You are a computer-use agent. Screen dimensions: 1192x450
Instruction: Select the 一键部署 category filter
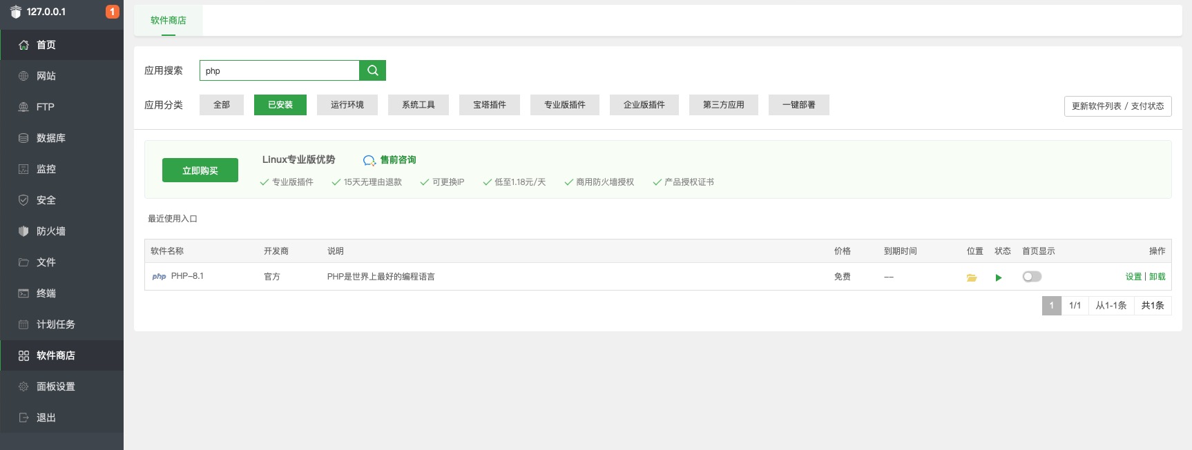coord(799,105)
